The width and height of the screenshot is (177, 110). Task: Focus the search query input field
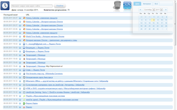click(x=32, y=6)
